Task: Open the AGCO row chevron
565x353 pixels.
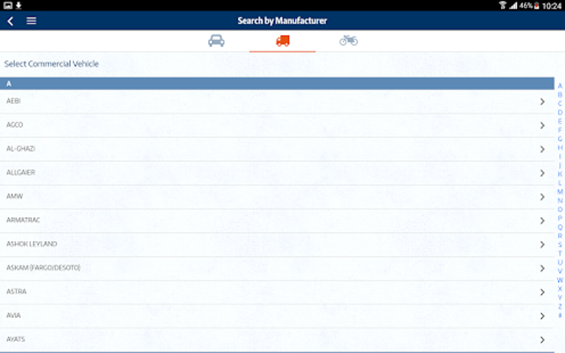Action: 542,126
